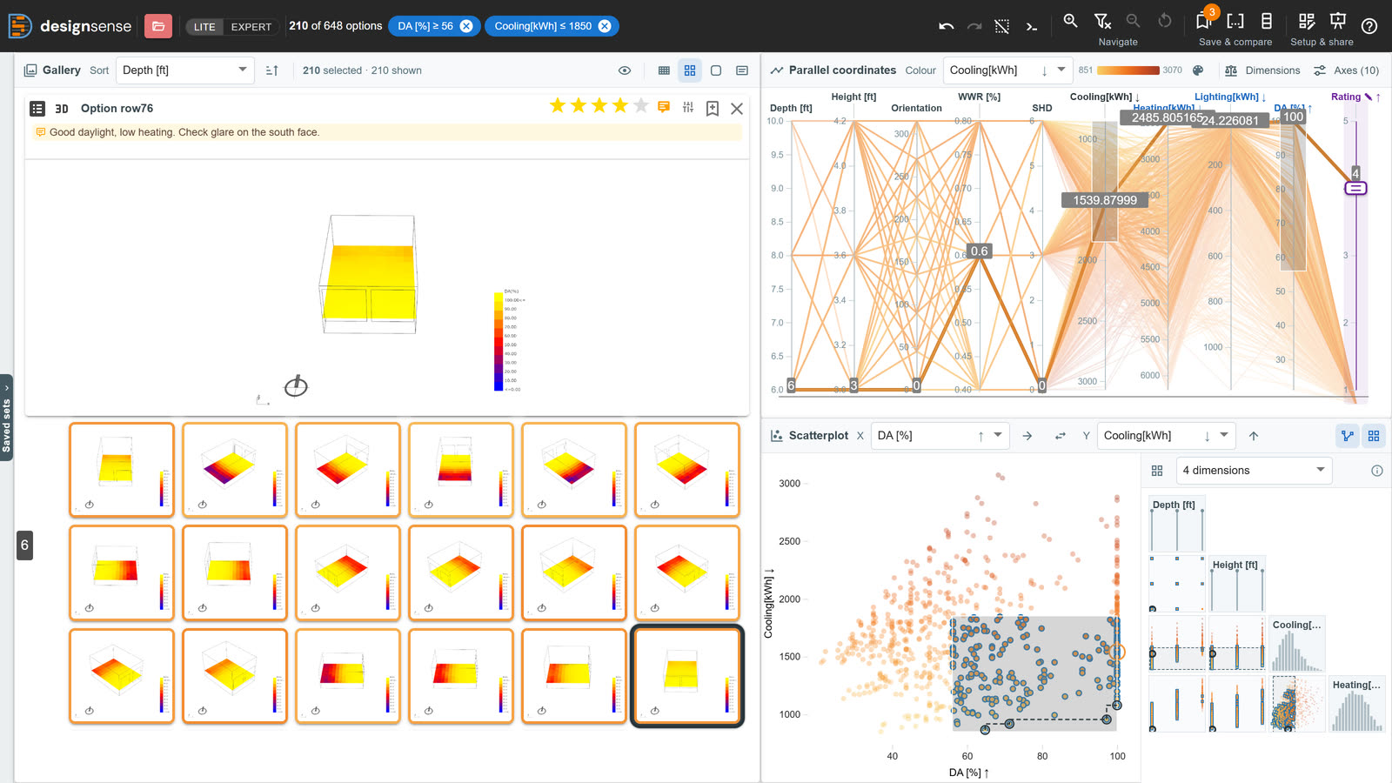Viewport: 1392px width, 783px height.
Task: Set Option row76 rating to five stars
Action: [641, 105]
